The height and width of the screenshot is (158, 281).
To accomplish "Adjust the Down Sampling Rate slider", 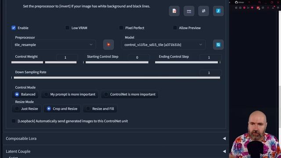I will pyautogui.click(x=116, y=78).
